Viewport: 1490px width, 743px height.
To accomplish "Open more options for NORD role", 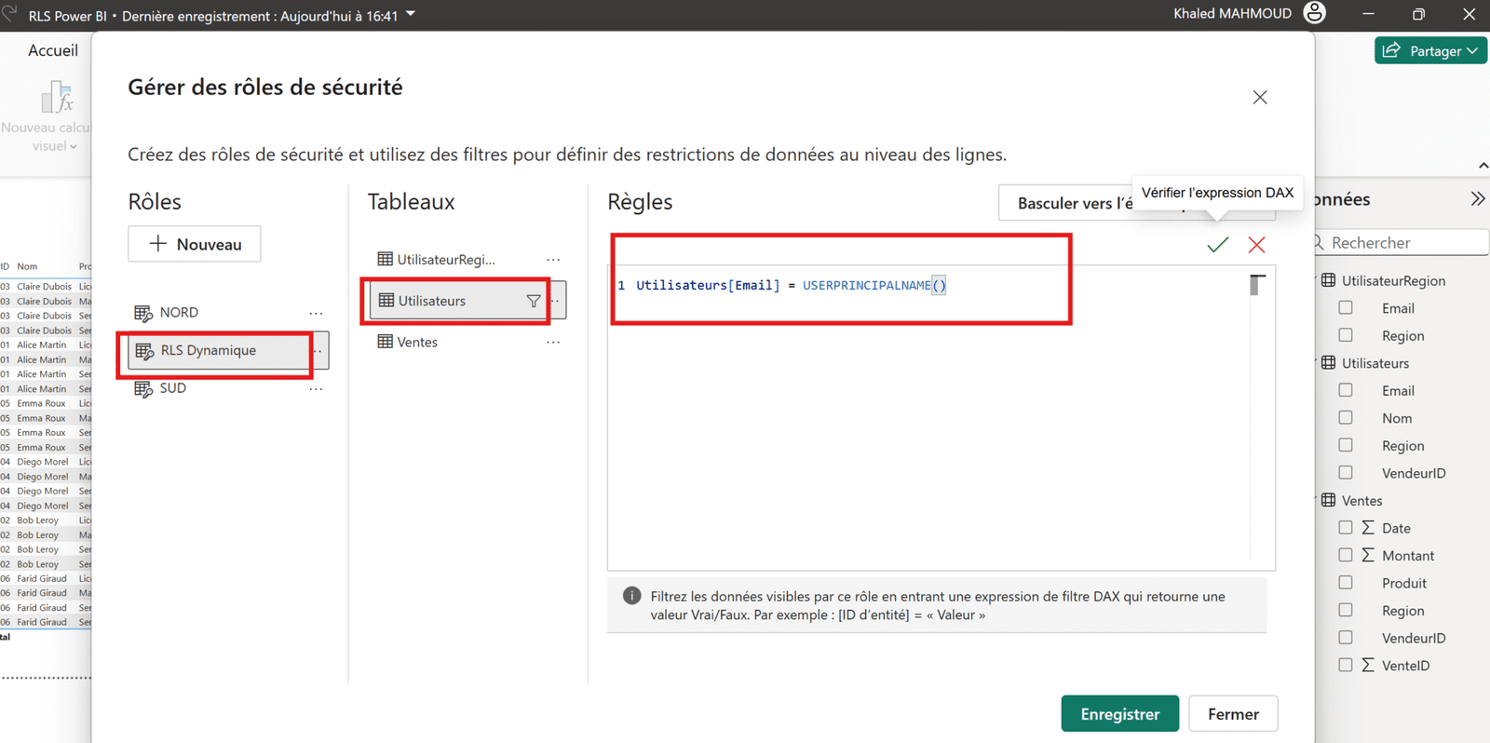I will pos(317,313).
